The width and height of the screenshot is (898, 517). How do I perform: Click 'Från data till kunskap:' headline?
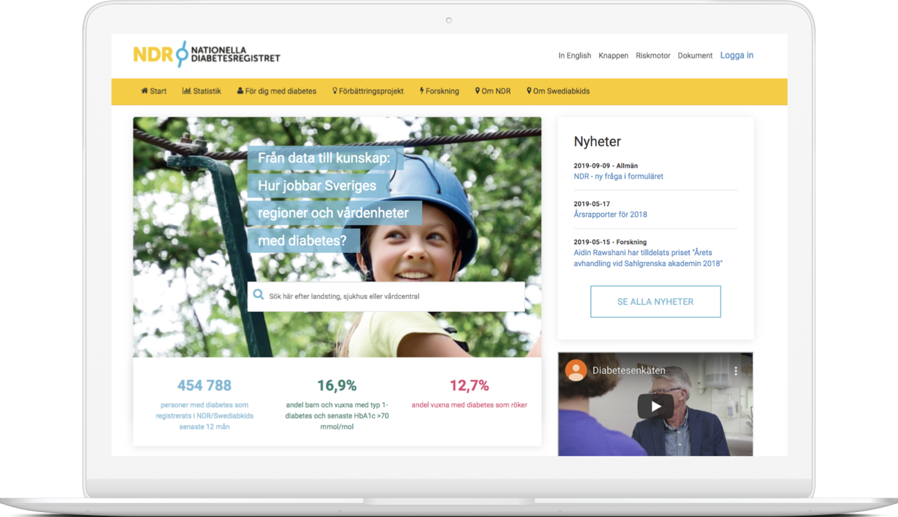coord(324,158)
